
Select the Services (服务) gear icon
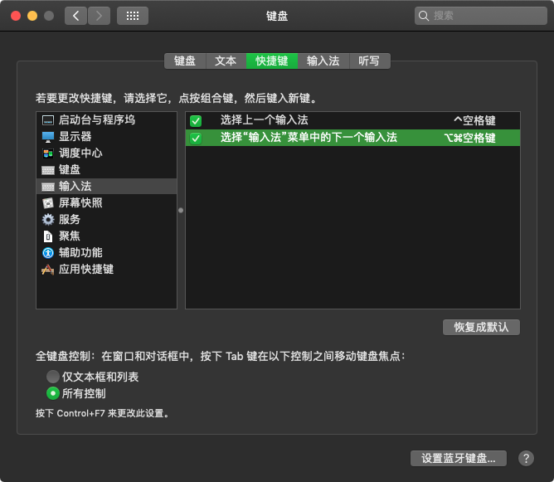[48, 220]
